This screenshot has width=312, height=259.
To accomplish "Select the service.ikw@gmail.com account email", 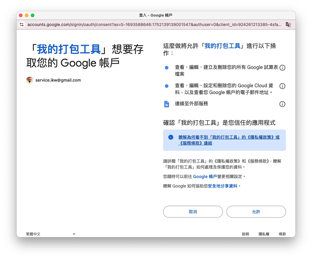I will (58, 80).
